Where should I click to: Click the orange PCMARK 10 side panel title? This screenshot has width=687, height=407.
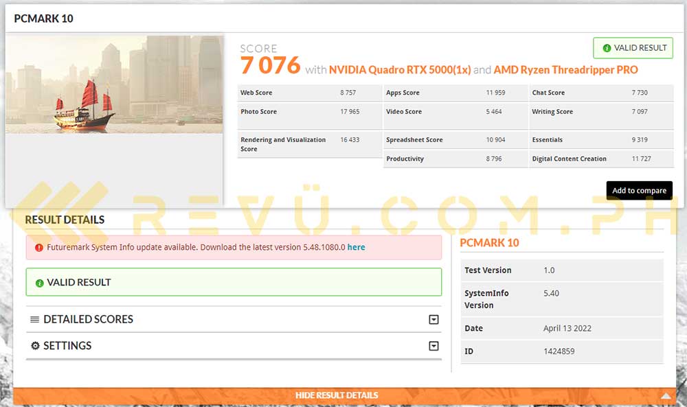[489, 243]
